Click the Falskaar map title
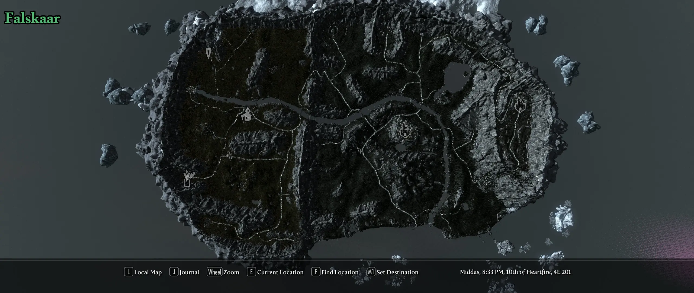This screenshot has width=694, height=293. coord(32,18)
